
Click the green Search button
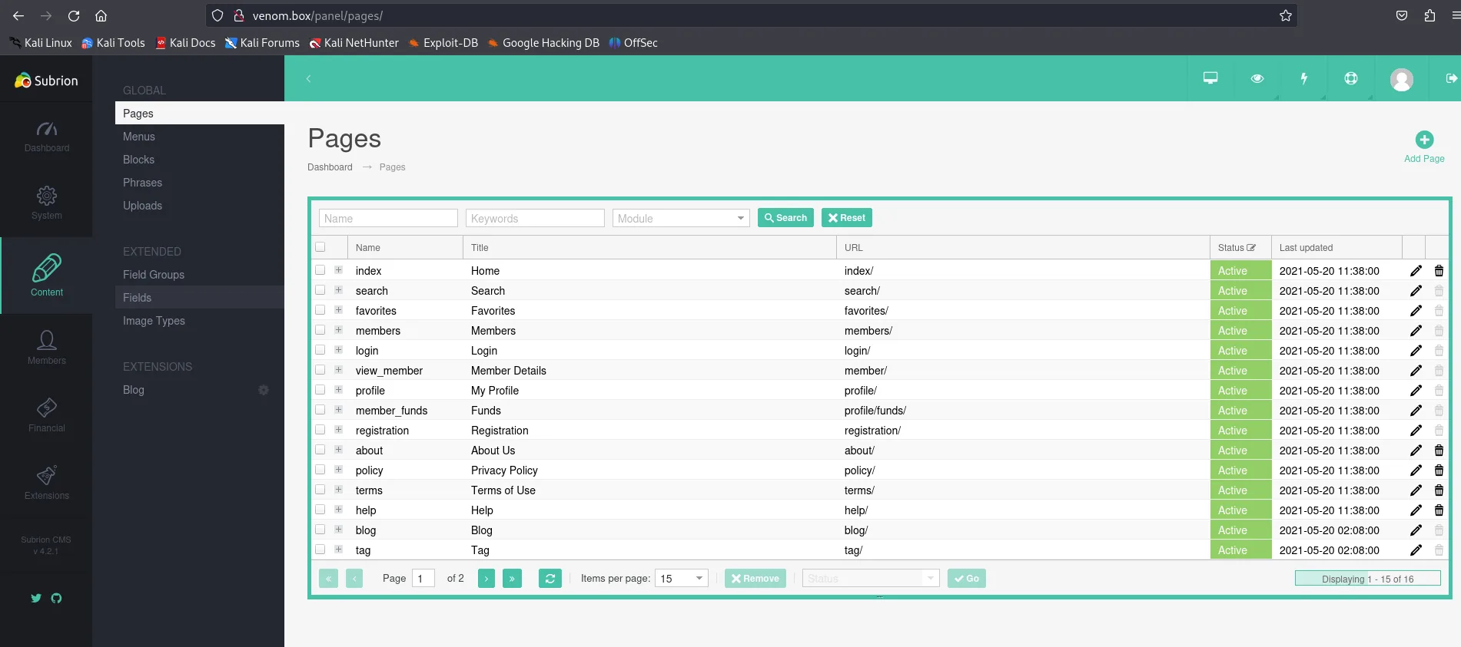(x=785, y=218)
